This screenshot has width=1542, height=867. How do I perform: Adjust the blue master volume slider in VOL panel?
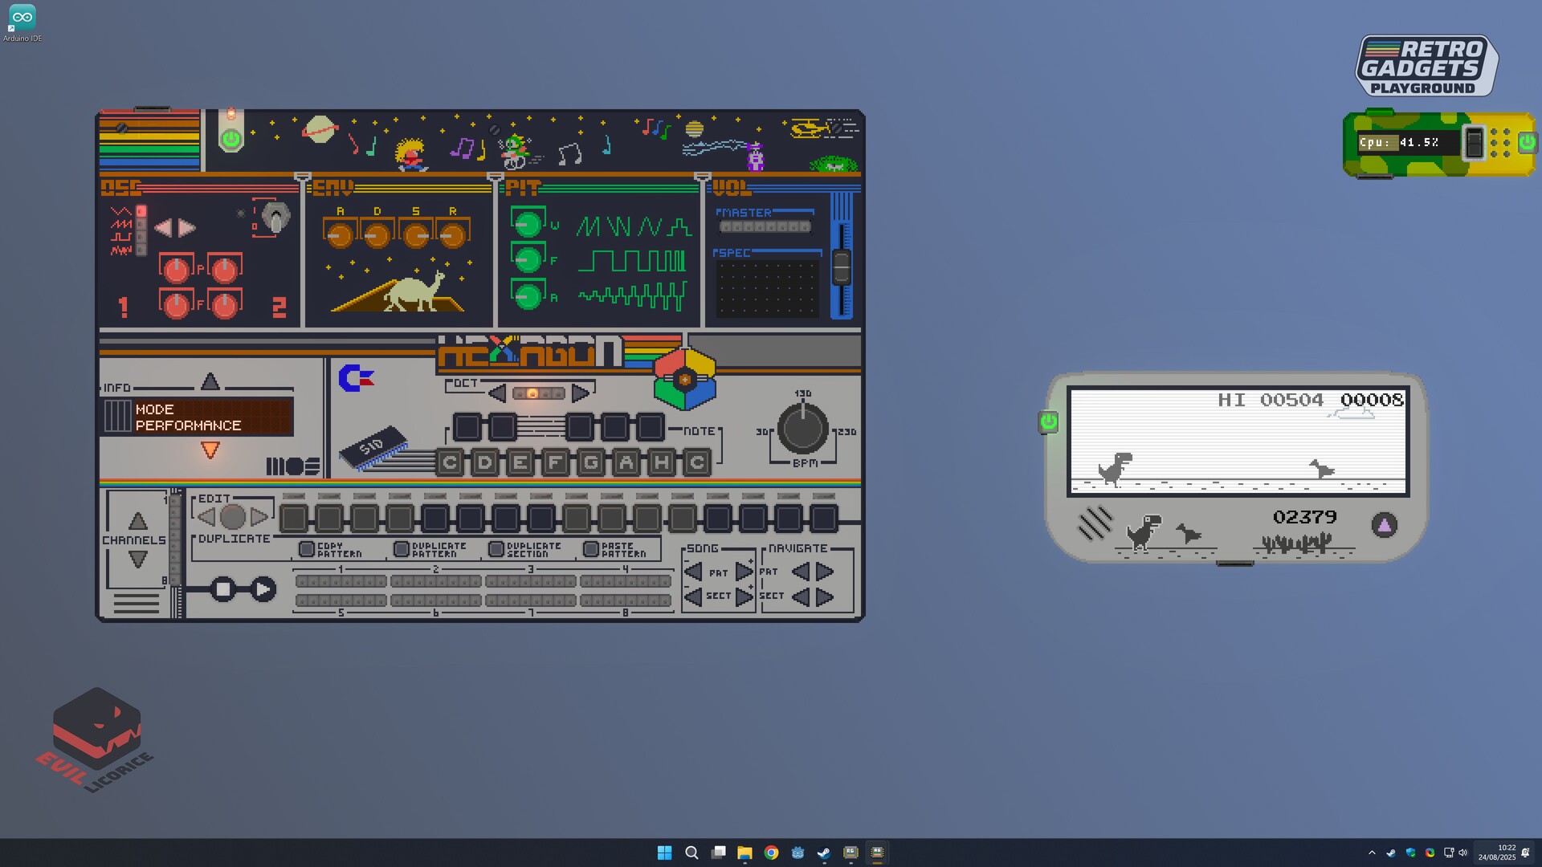(840, 269)
